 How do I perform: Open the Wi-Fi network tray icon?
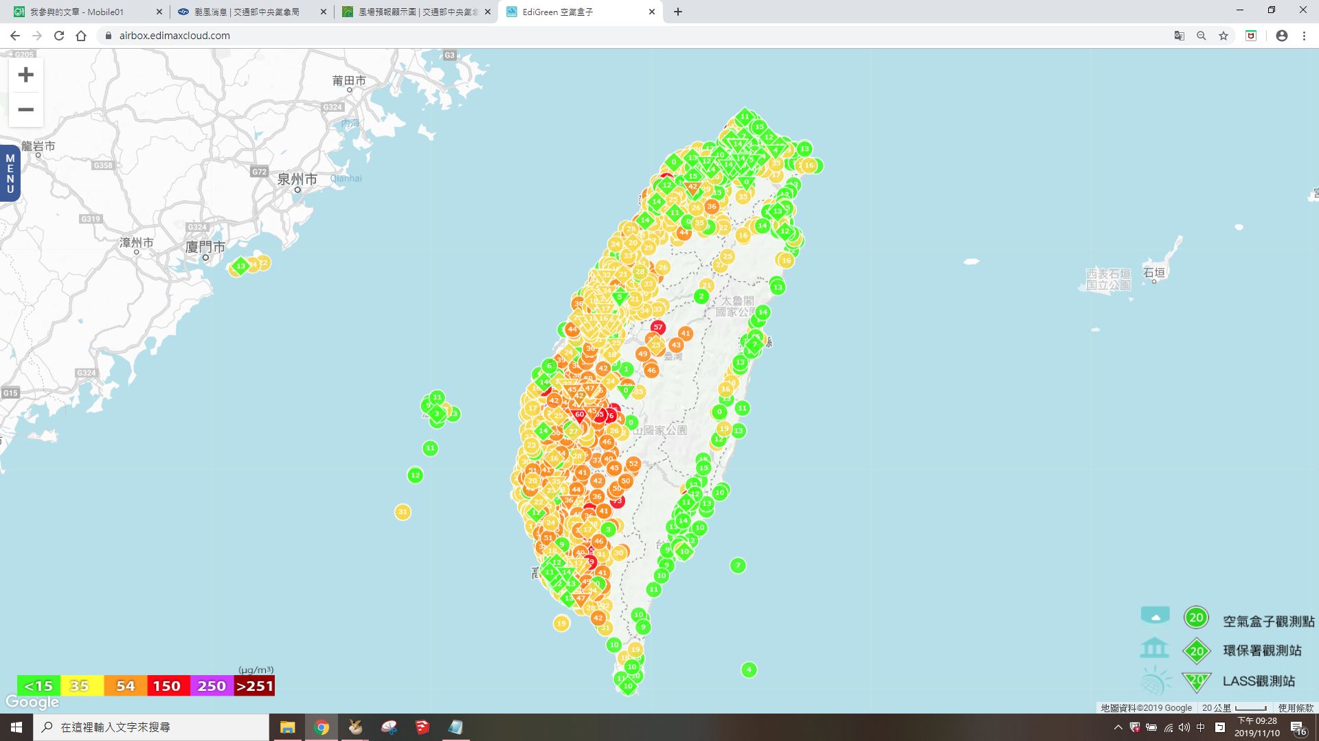pyautogui.click(x=1168, y=727)
